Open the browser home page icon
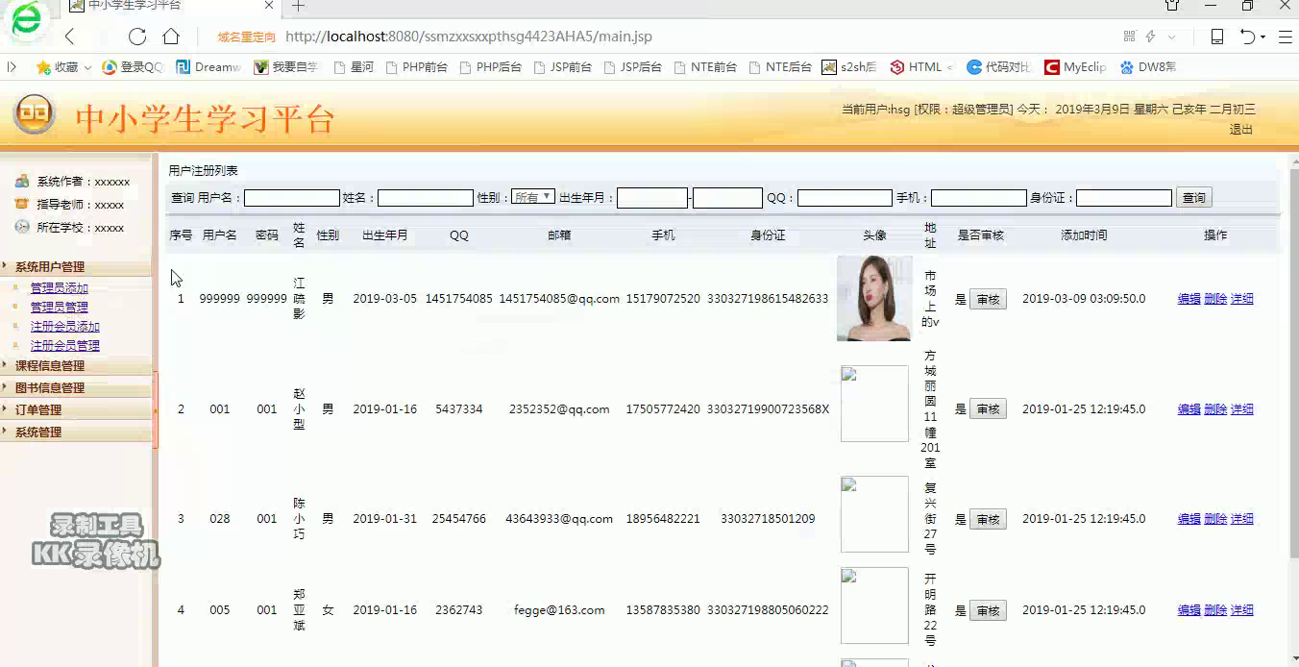This screenshot has height=667, width=1299. pos(171,37)
